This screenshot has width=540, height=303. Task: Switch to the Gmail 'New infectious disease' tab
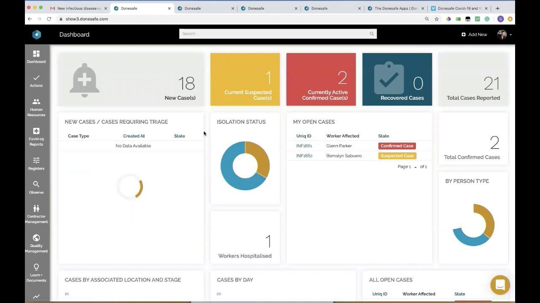click(x=79, y=8)
